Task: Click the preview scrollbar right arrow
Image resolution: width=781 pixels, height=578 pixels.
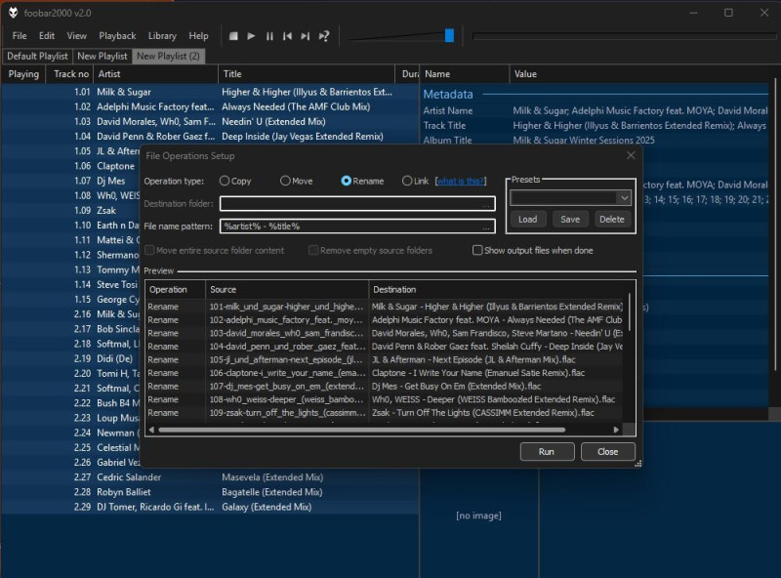Action: pyautogui.click(x=616, y=430)
